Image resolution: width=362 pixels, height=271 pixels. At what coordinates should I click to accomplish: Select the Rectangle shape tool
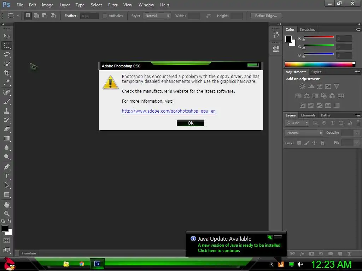pos(7,195)
